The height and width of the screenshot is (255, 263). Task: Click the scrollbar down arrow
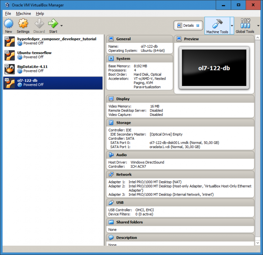[258, 243]
